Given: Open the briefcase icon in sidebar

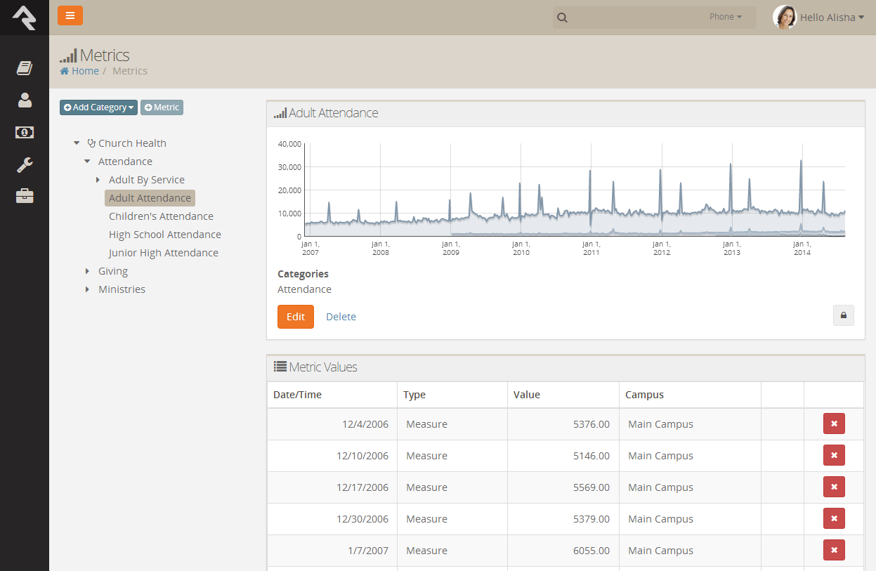Looking at the screenshot, I should (x=25, y=196).
